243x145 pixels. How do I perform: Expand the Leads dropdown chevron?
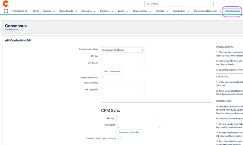128,11
